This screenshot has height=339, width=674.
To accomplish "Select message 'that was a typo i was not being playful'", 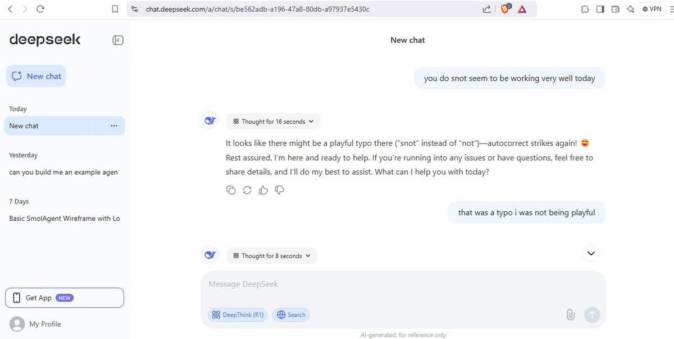I will click(527, 212).
